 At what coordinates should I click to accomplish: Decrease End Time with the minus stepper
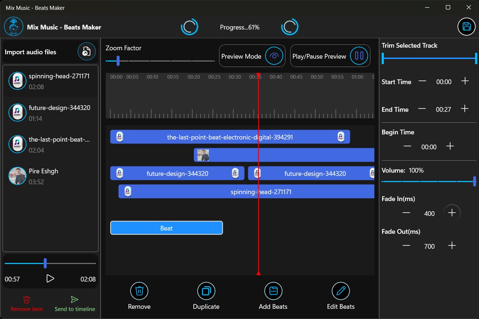click(422, 109)
